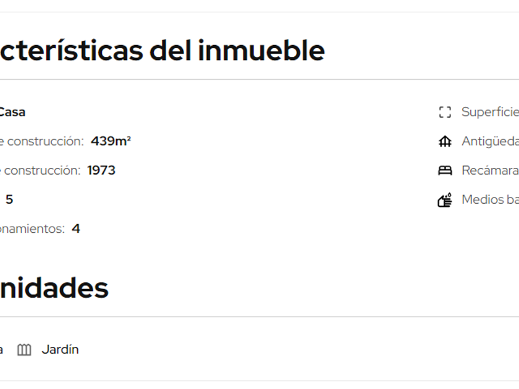Click the property type value Casa

click(12, 112)
